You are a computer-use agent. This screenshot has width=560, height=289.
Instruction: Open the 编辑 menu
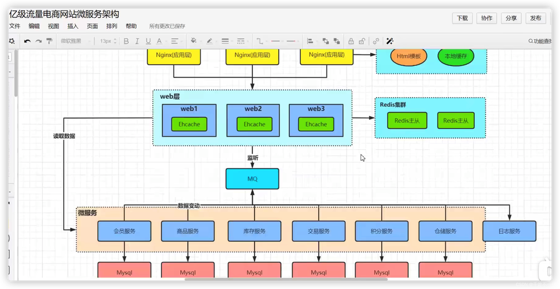[34, 26]
